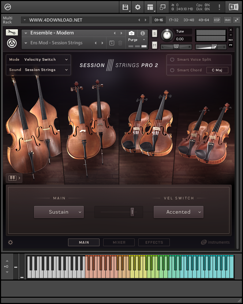Open the options gear in top toolbar
243x304 pixels.
(138, 7)
